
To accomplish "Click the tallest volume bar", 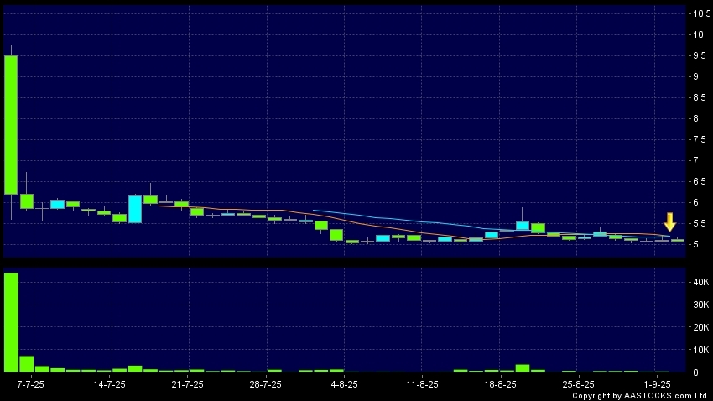I will pos(11,322).
